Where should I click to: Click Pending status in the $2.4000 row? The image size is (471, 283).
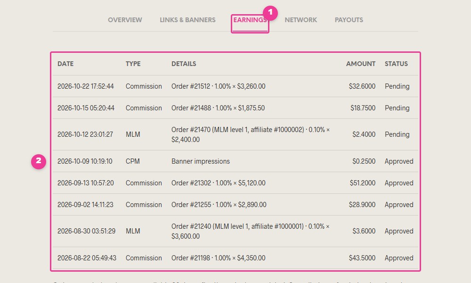click(397, 134)
